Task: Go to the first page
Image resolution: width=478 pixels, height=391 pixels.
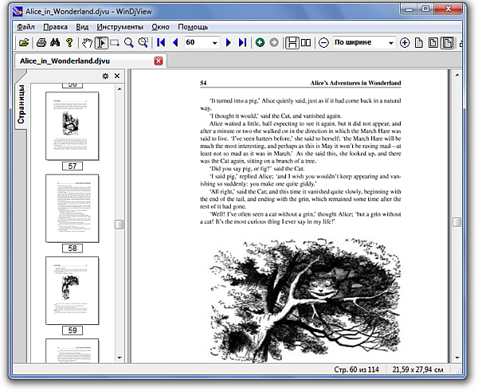Action: coord(162,42)
